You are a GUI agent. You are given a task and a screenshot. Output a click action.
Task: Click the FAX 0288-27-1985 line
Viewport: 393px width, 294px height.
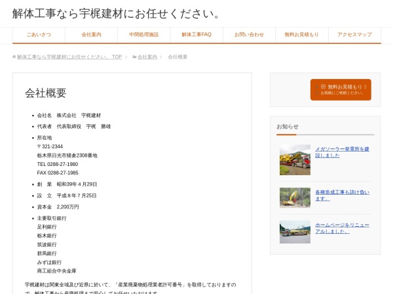(x=58, y=172)
